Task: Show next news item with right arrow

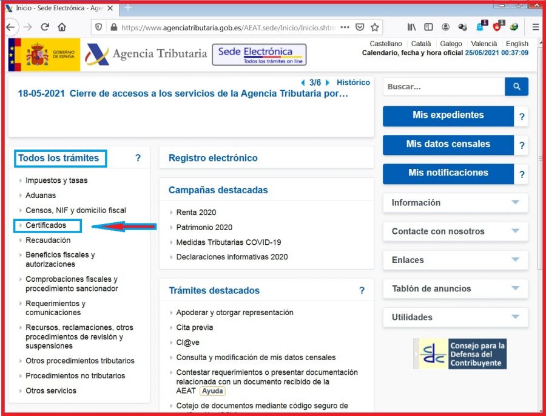Action: tap(328, 83)
